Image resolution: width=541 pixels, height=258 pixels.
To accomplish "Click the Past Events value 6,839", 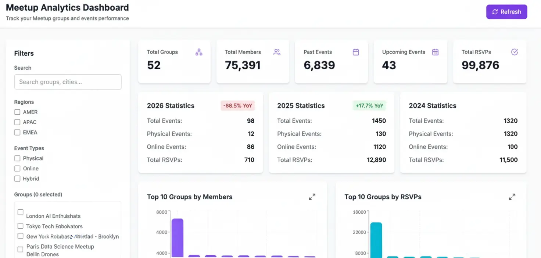I will click(319, 65).
